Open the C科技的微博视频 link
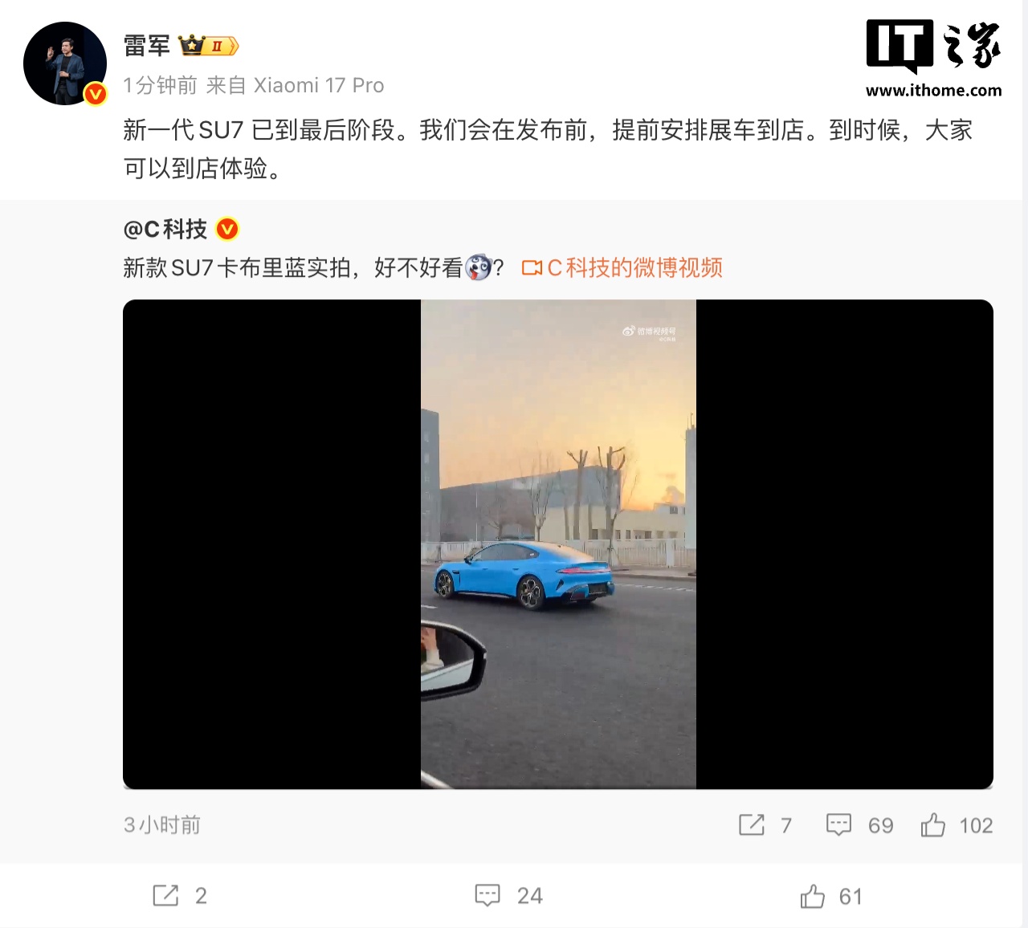Image resolution: width=1028 pixels, height=928 pixels. point(634,267)
